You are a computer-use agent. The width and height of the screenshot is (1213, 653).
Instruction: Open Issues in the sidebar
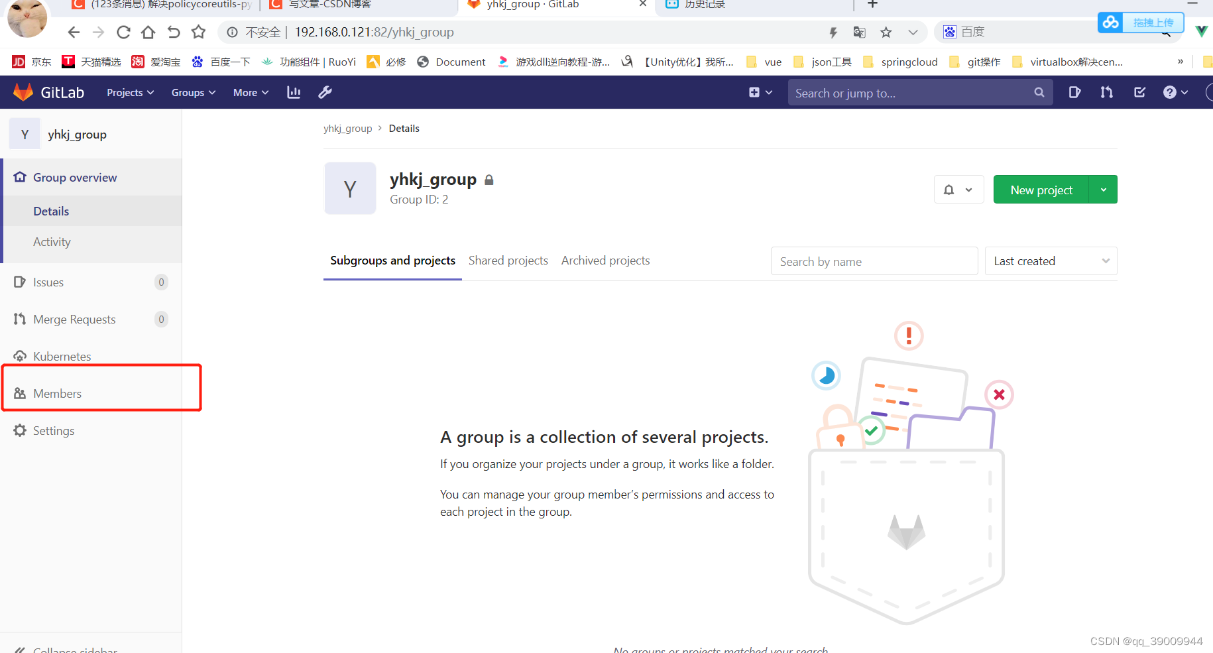[x=91, y=282]
